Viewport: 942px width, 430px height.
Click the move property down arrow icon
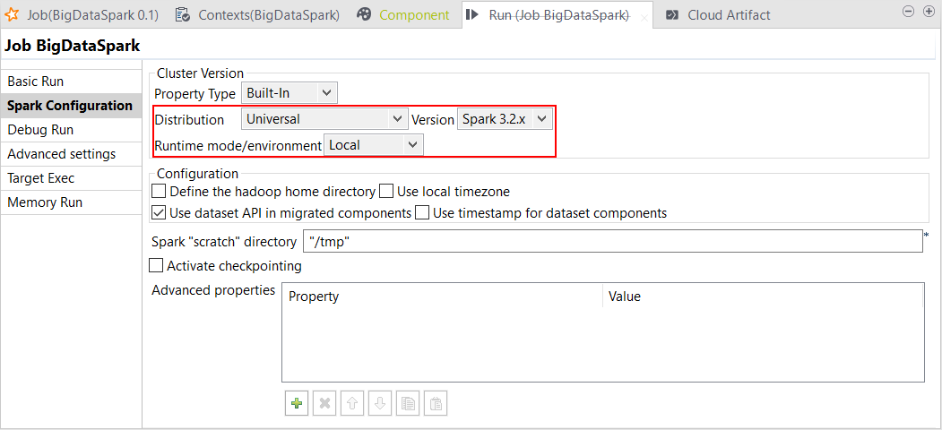(380, 403)
